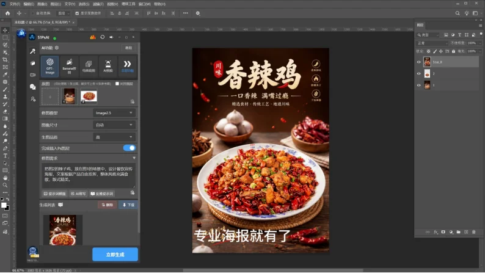The image size is (485, 273).
Task: Open the 生图品质 高 dropdown
Action: (114, 137)
